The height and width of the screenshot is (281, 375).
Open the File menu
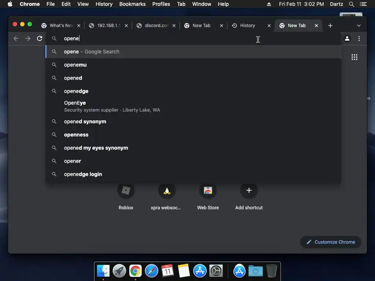coord(51,4)
